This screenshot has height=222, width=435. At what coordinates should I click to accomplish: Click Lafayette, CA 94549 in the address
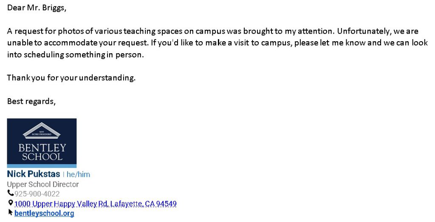point(144,204)
